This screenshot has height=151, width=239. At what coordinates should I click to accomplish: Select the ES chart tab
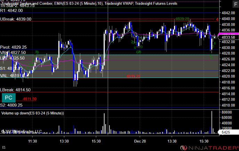[4, 148]
